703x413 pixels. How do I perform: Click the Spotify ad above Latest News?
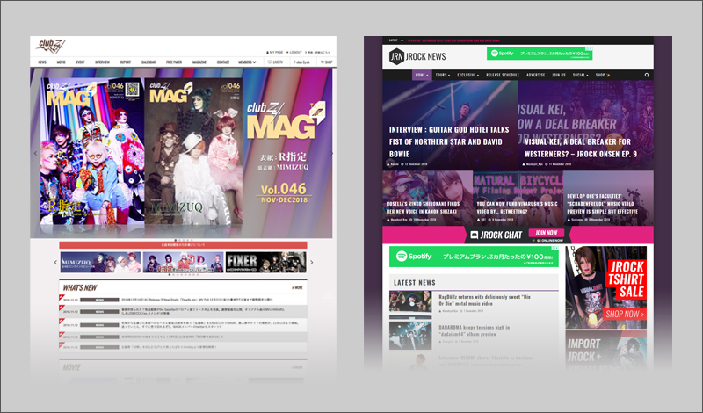[x=474, y=257]
